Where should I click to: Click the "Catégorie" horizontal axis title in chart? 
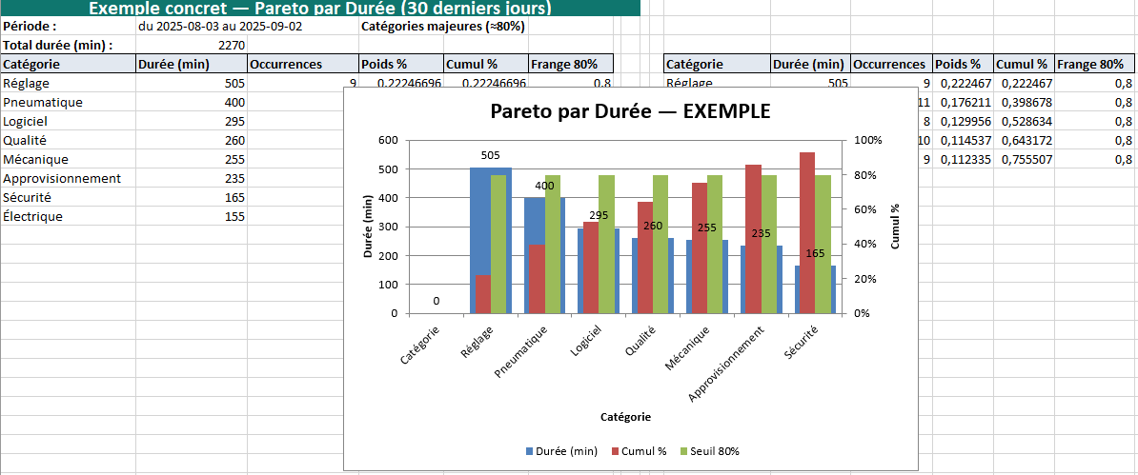pyautogui.click(x=625, y=417)
